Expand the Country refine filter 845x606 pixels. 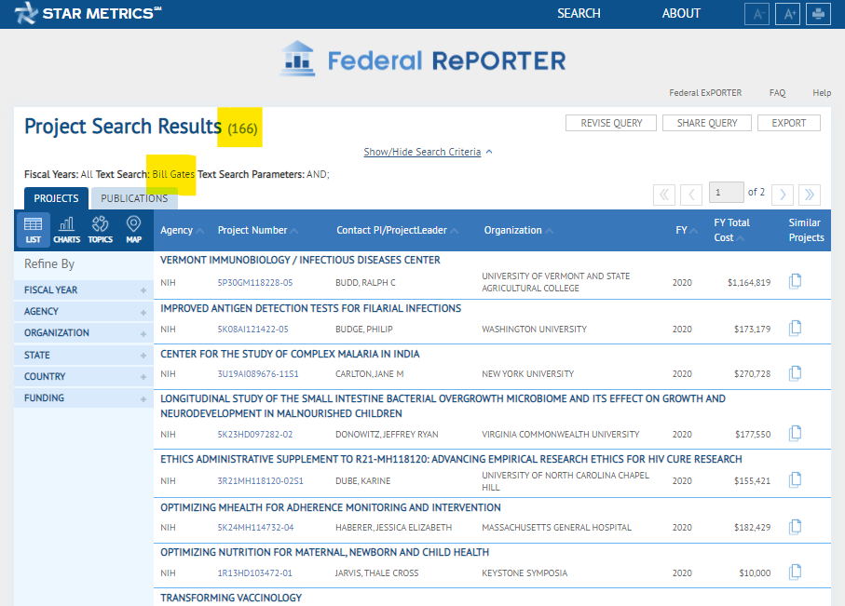coord(84,376)
